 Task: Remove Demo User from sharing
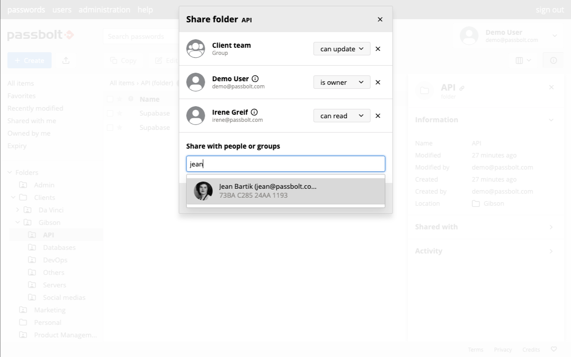pos(378,82)
